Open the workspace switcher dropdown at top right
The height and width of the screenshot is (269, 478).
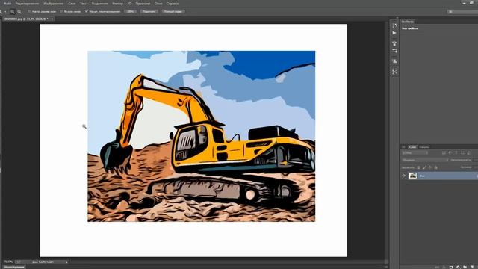(x=463, y=12)
